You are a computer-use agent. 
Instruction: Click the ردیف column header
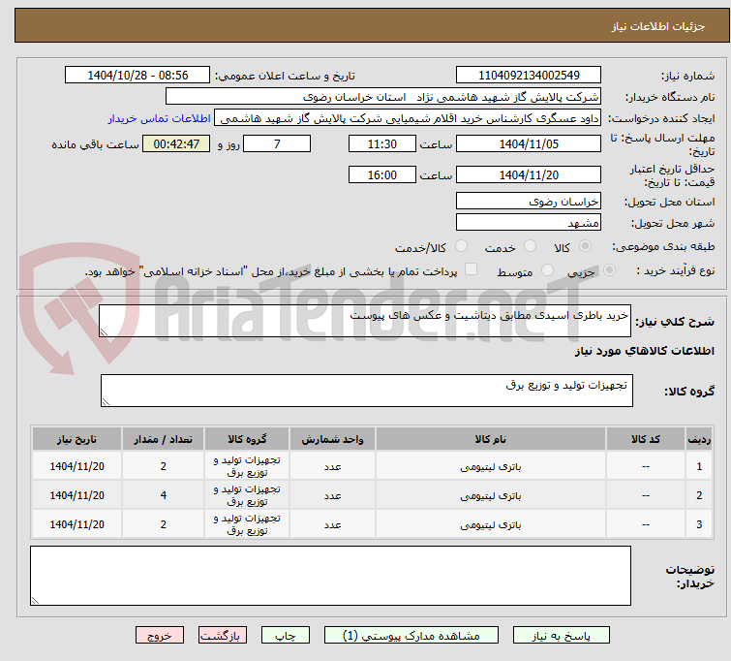(x=699, y=439)
